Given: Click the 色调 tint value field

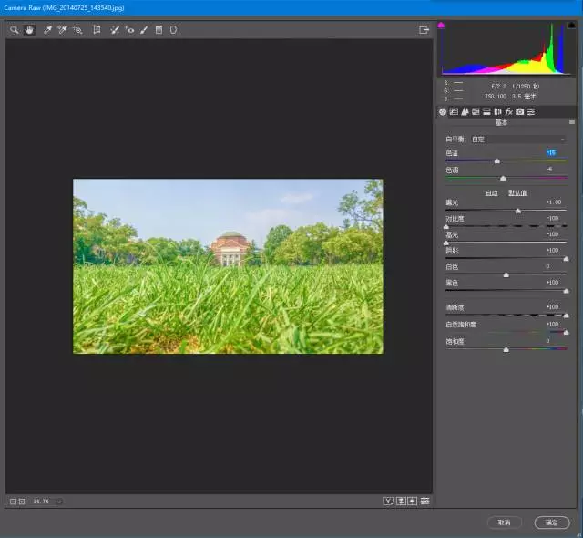Looking at the screenshot, I should [x=550, y=170].
